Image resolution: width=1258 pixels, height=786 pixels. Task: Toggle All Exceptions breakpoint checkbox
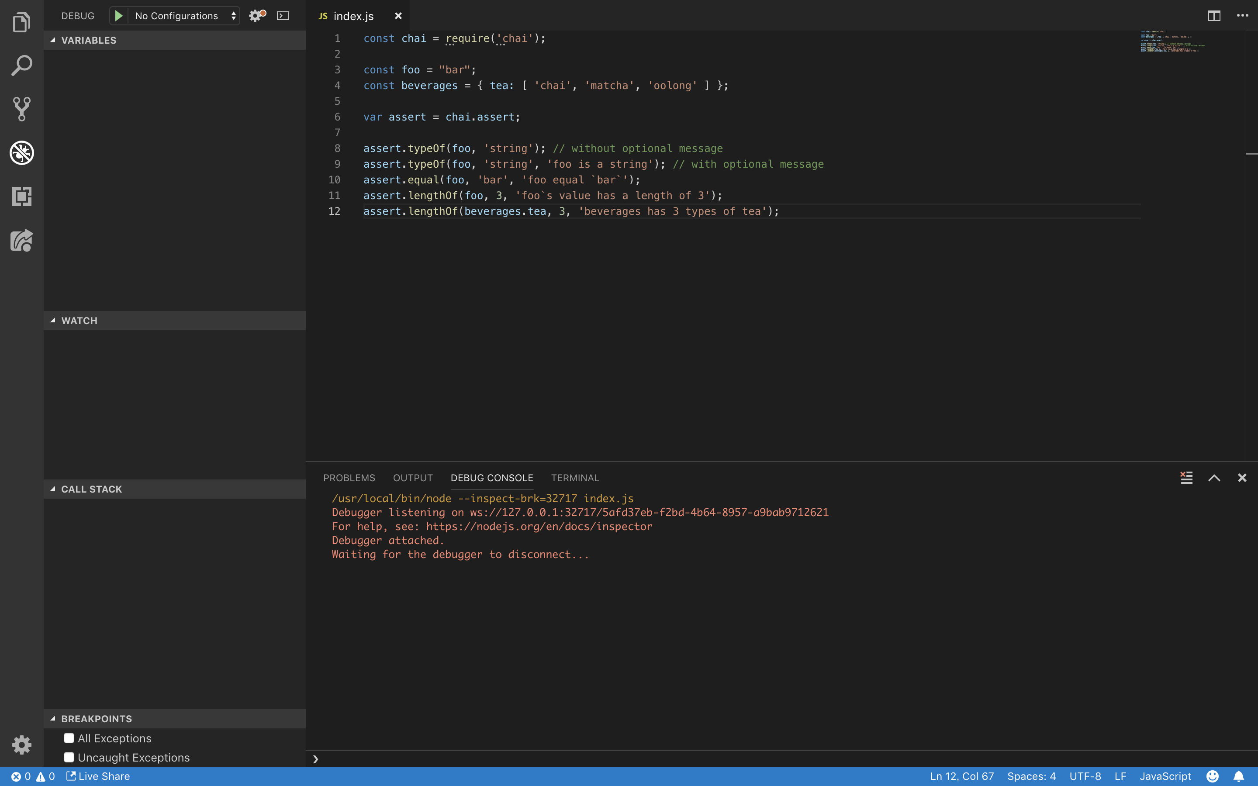point(69,738)
